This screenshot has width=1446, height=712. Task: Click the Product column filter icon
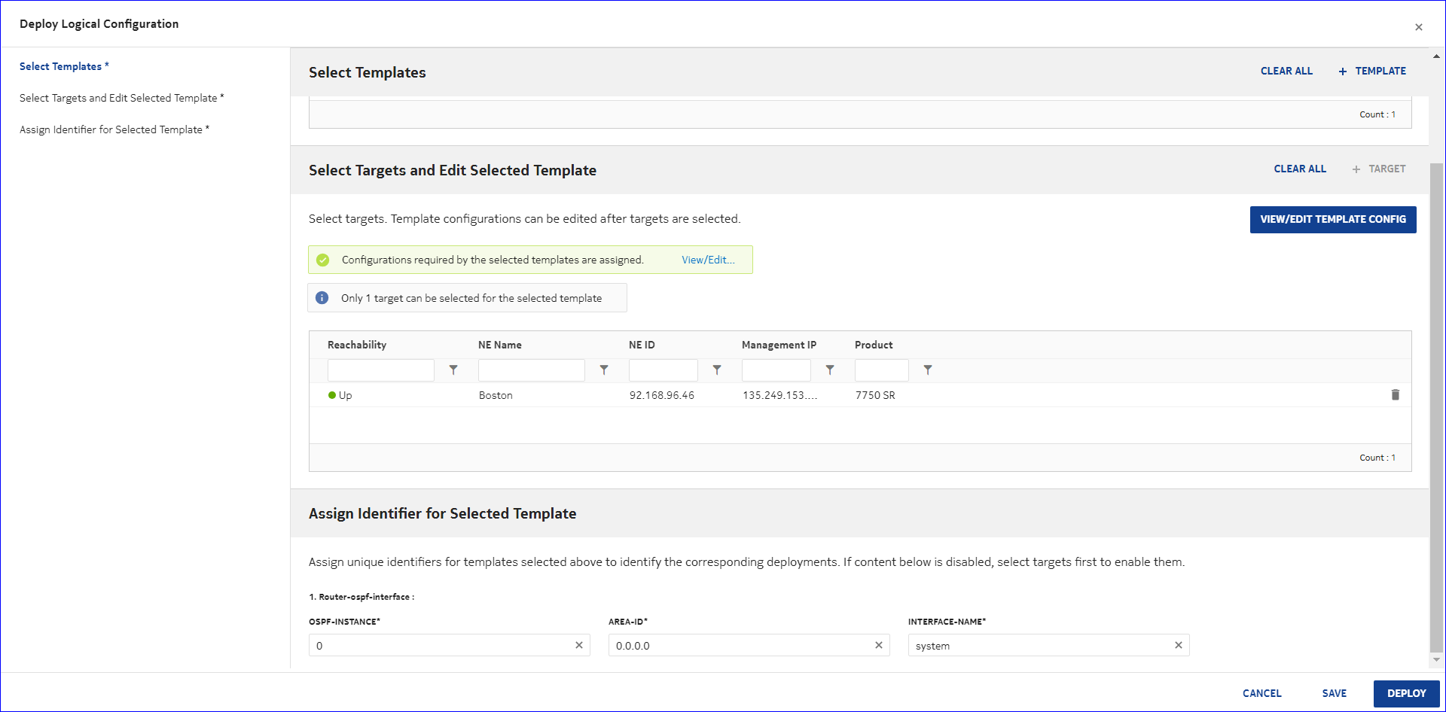click(928, 370)
